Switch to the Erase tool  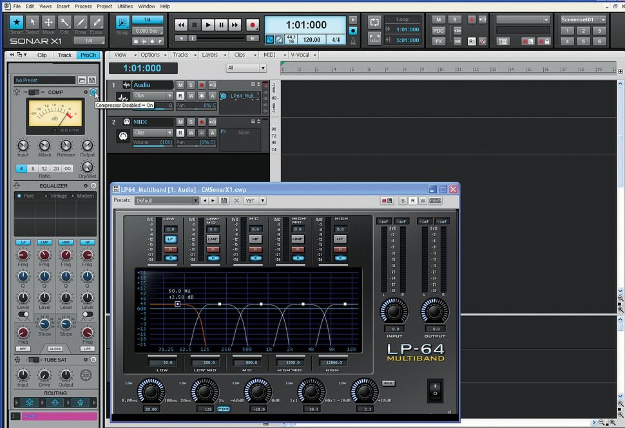(96, 23)
